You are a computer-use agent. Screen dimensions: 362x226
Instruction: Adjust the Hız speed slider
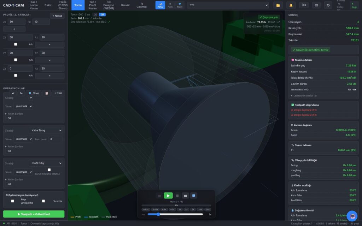[175, 214]
